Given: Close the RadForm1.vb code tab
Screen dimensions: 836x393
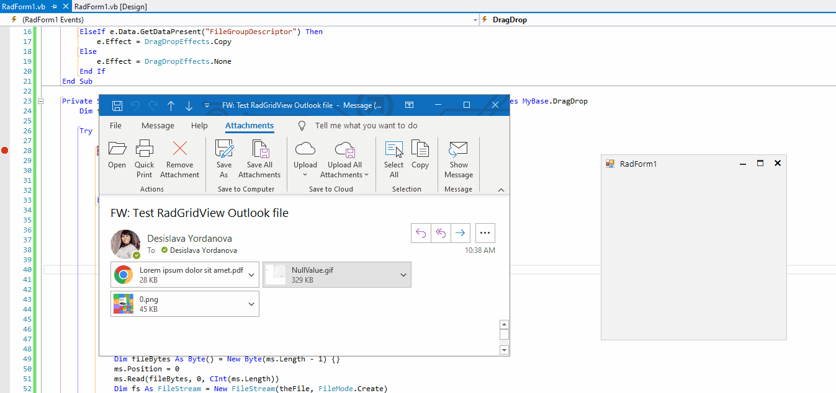Looking at the screenshot, I should [x=66, y=6].
